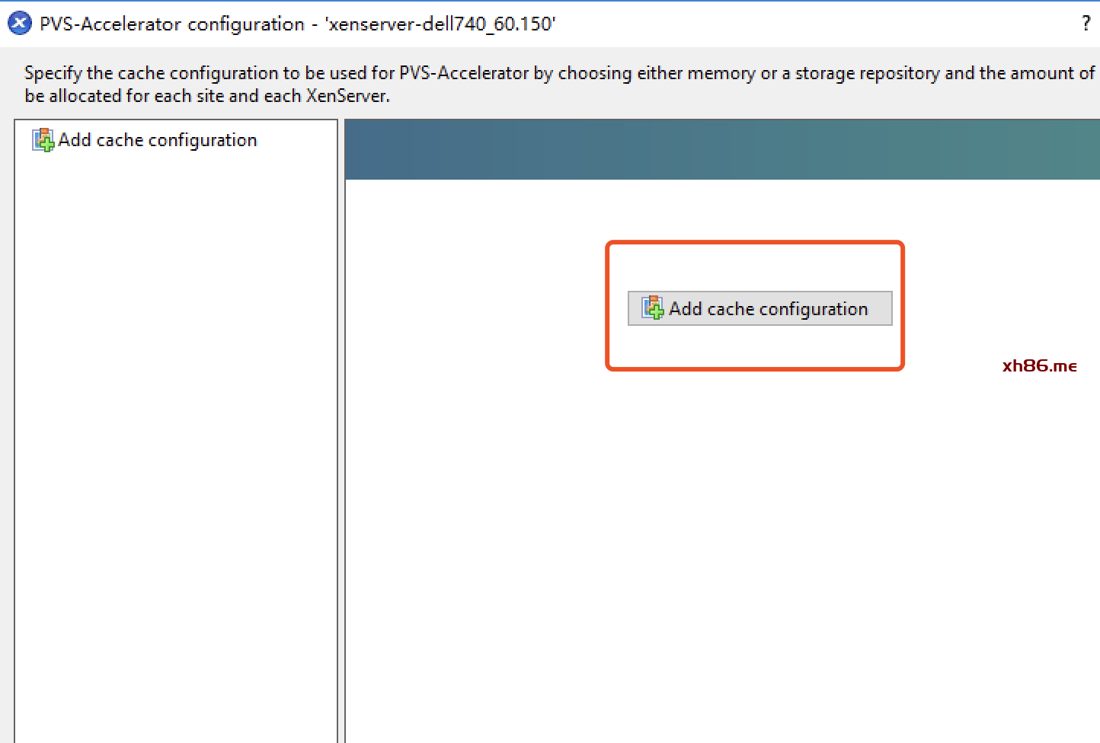Click the XenCenter logo in title bar

coord(19,24)
